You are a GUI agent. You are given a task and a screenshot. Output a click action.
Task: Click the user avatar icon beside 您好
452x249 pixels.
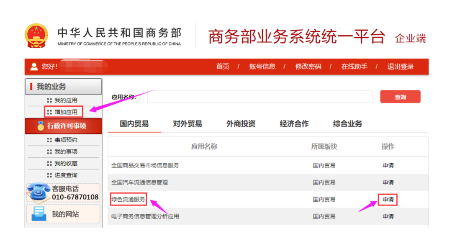34,67
